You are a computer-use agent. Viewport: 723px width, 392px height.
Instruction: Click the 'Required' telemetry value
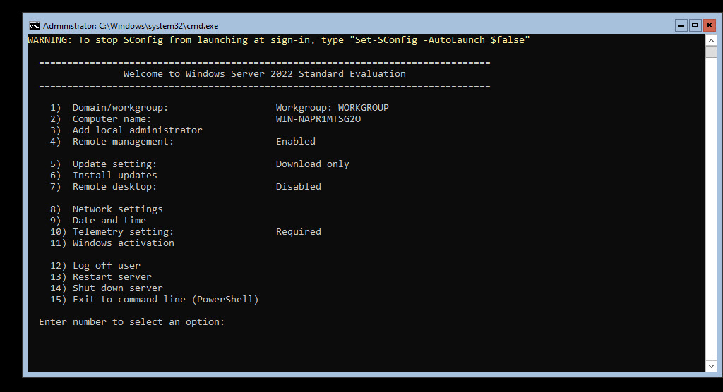pos(299,232)
